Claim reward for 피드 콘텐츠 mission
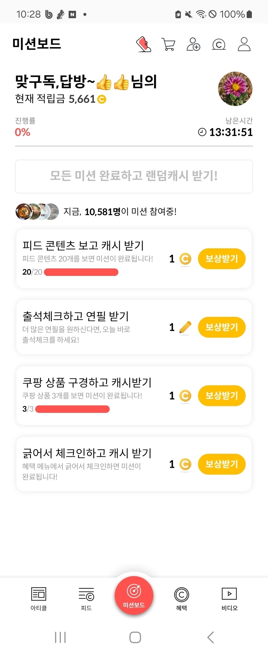This screenshot has height=655, width=268. pyautogui.click(x=222, y=259)
